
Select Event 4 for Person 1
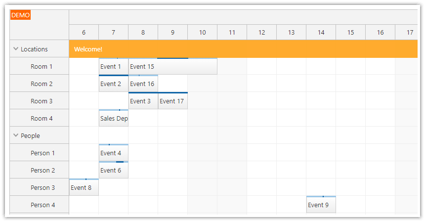(113, 153)
